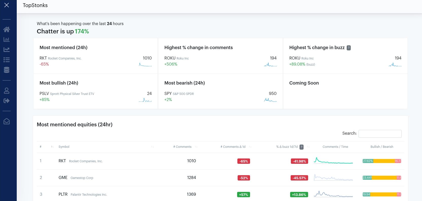
Task: Open the bar chart sidebar icon
Action: pyautogui.click(x=7, y=39)
